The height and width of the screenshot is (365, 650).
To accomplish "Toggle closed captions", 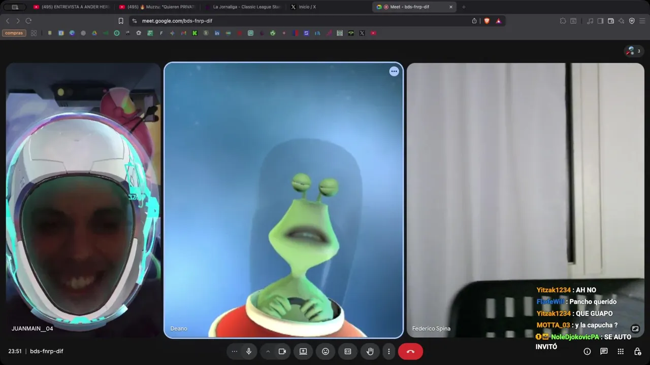I will (x=348, y=351).
